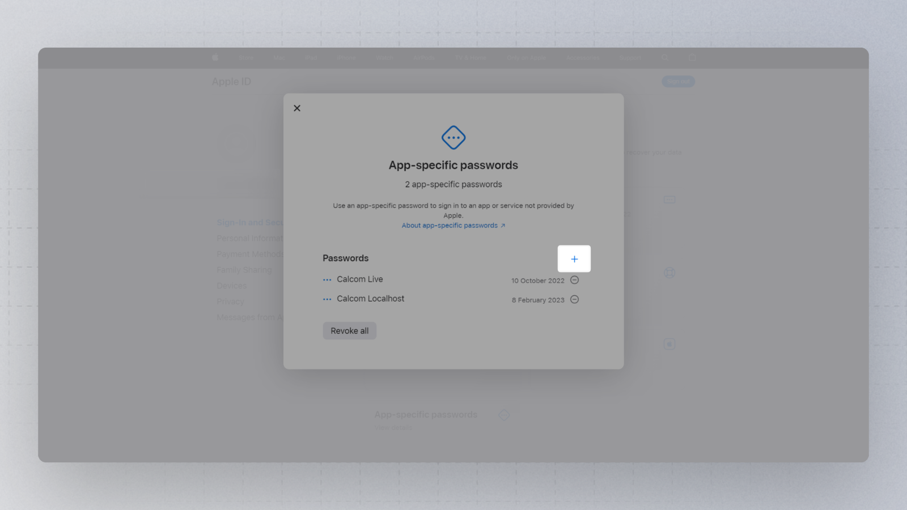Open the shopping bag icon
Image resolution: width=907 pixels, height=510 pixels.
pos(692,57)
